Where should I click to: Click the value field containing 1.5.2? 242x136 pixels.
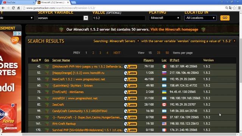tap(118, 18)
